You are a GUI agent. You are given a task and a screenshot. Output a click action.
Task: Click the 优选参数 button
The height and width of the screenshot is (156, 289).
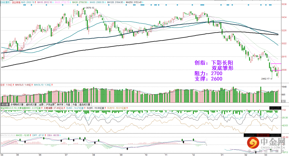[x=250, y=135]
